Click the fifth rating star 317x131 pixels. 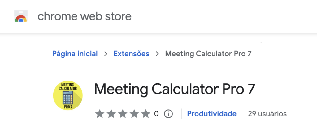146,114
